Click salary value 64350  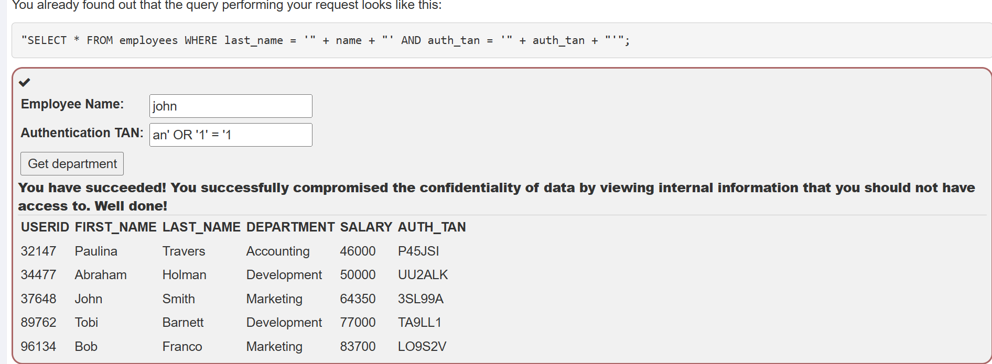click(358, 299)
